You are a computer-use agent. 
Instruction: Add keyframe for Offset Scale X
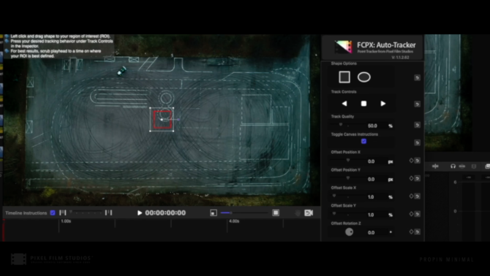point(411,196)
